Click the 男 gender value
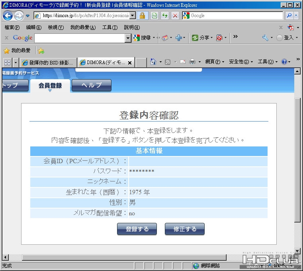303x271 pixels. coord(132,203)
